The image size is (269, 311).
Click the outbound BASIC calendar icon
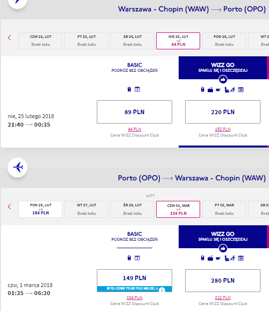pyautogui.click(x=137, y=89)
